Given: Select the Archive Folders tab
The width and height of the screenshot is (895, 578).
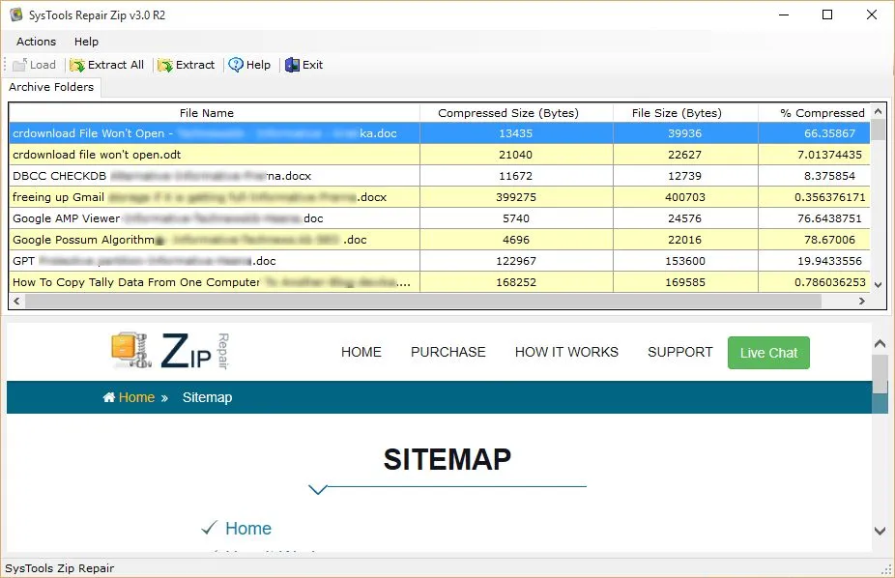Looking at the screenshot, I should tap(51, 87).
